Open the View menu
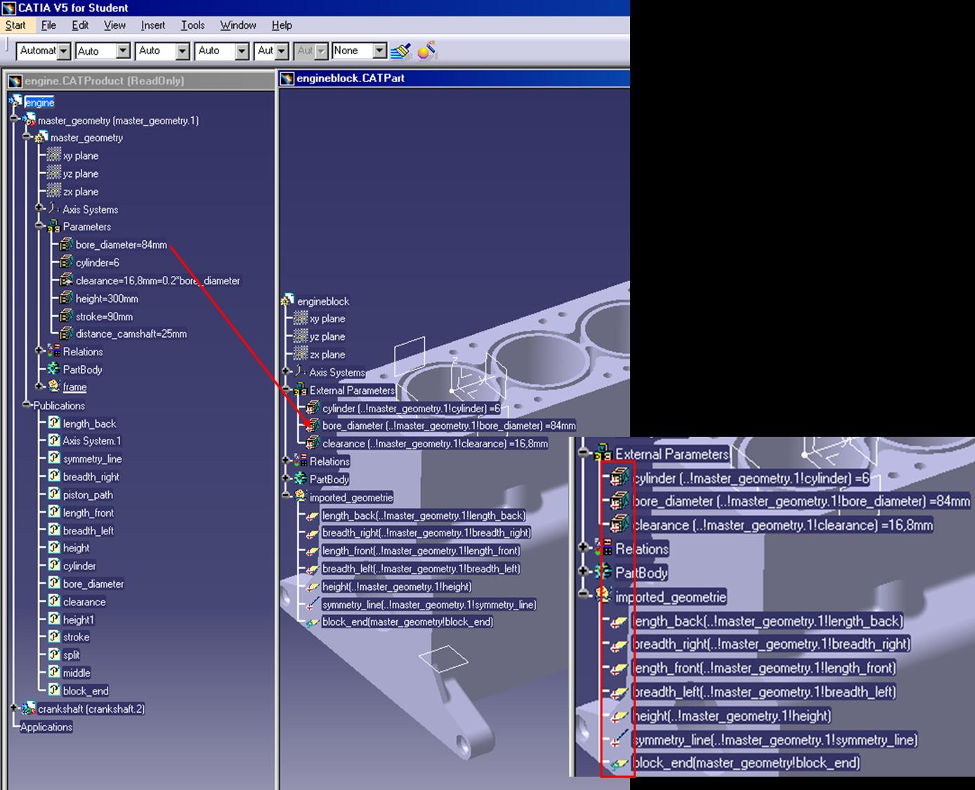This screenshot has width=975, height=790. tap(114, 25)
